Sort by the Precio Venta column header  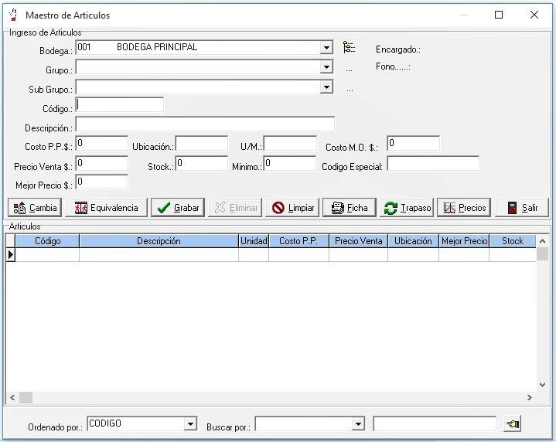pyautogui.click(x=358, y=241)
